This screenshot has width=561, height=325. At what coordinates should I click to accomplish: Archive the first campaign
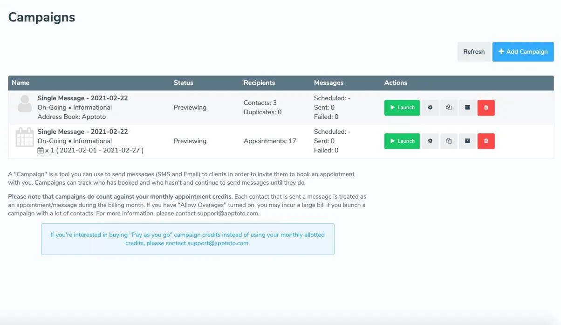(x=467, y=108)
